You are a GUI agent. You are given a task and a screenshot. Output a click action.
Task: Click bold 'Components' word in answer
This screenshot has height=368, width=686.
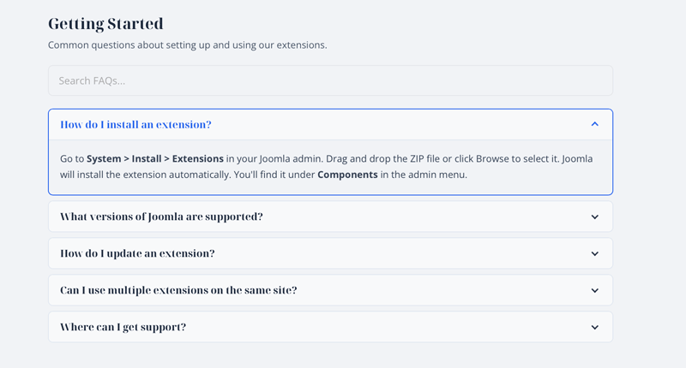pos(346,175)
